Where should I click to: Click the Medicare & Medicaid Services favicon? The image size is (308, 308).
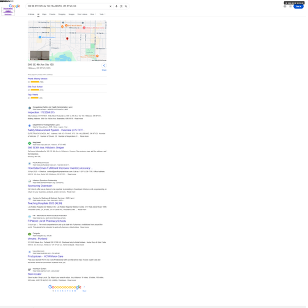coord(30,199)
